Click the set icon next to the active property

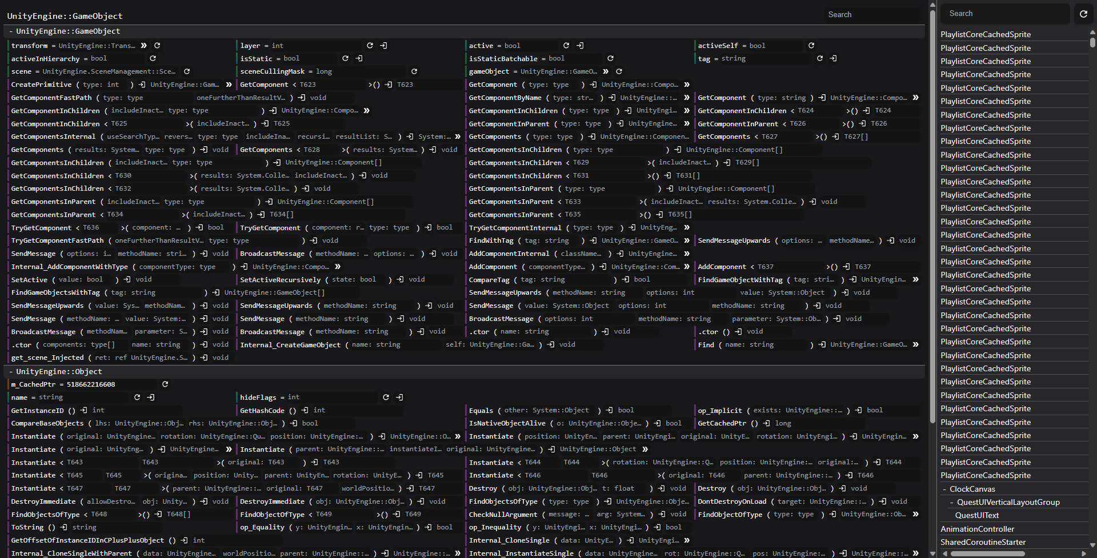[x=580, y=46]
